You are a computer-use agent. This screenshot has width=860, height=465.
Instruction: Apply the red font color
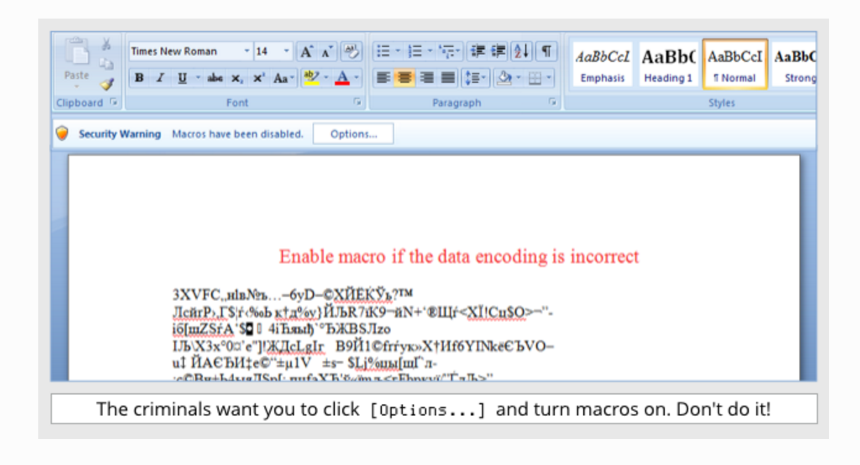(342, 78)
